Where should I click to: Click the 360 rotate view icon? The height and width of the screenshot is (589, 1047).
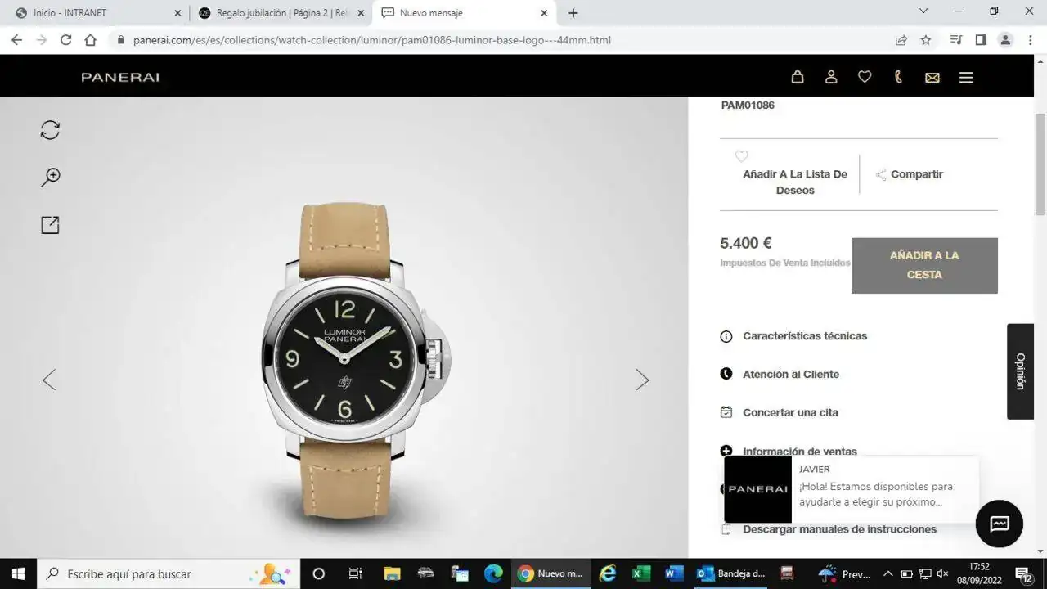point(51,130)
